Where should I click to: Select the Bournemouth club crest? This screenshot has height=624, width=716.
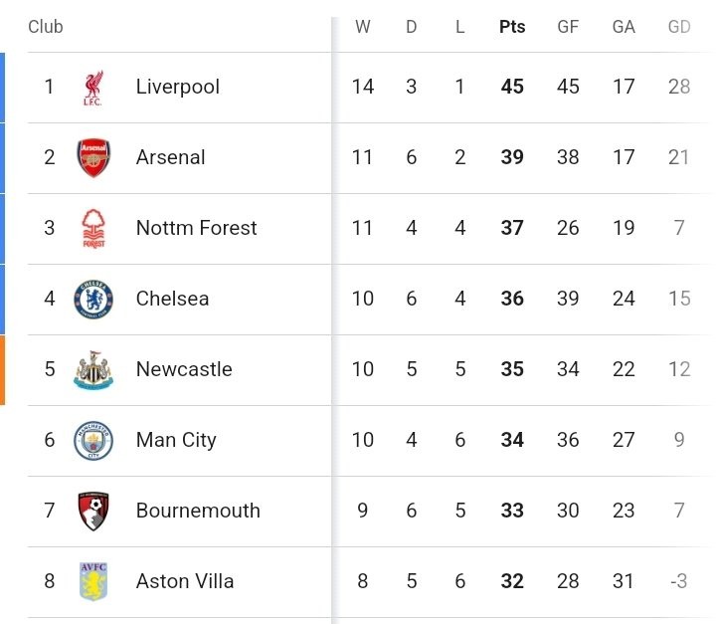pos(93,512)
